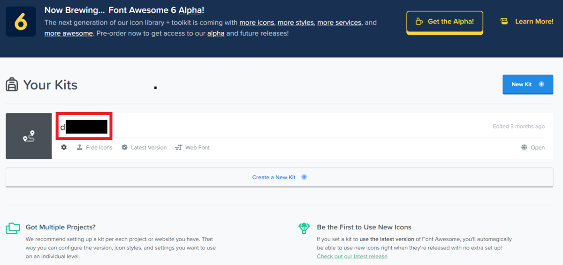Click the plus icon in Create a New Kit
The image size is (563, 265).
click(304, 177)
